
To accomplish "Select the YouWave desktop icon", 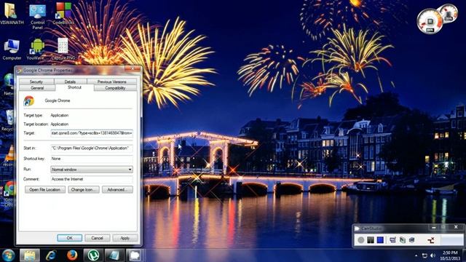I will point(37,49).
